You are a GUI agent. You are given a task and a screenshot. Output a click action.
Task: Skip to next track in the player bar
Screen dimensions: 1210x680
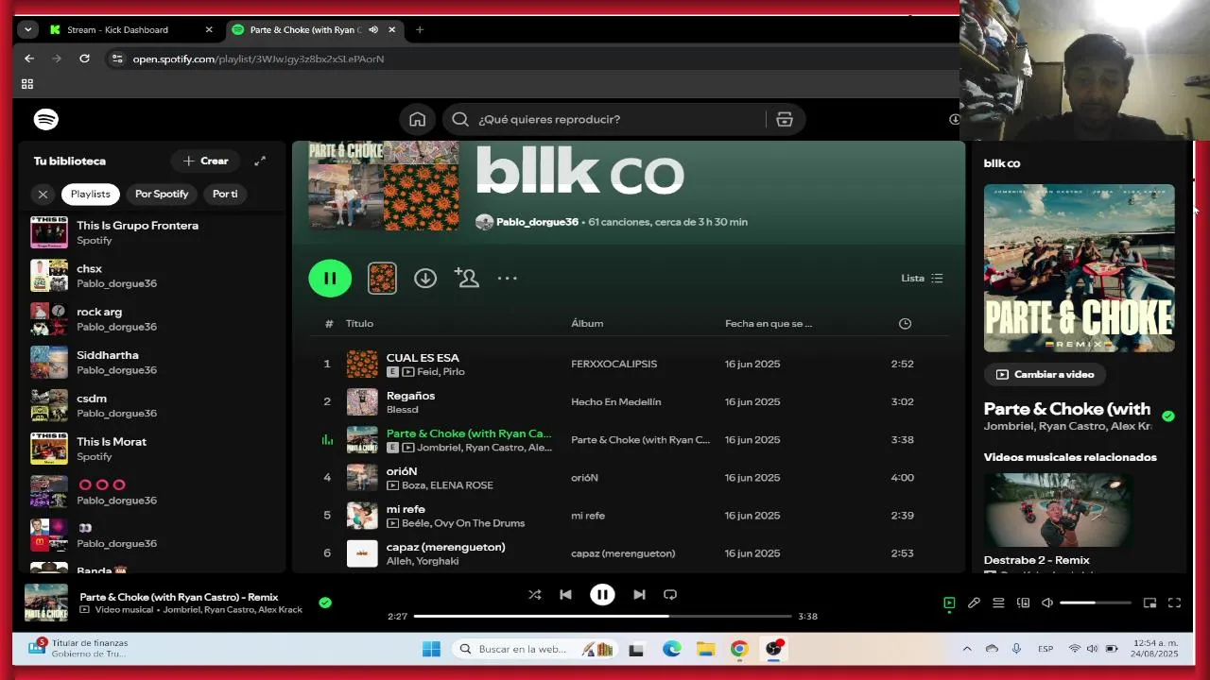[639, 594]
